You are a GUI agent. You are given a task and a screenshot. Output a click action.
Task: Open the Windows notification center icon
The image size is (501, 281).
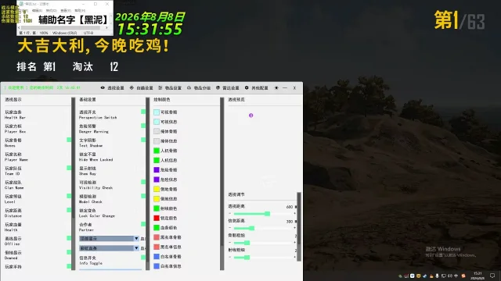492,276
